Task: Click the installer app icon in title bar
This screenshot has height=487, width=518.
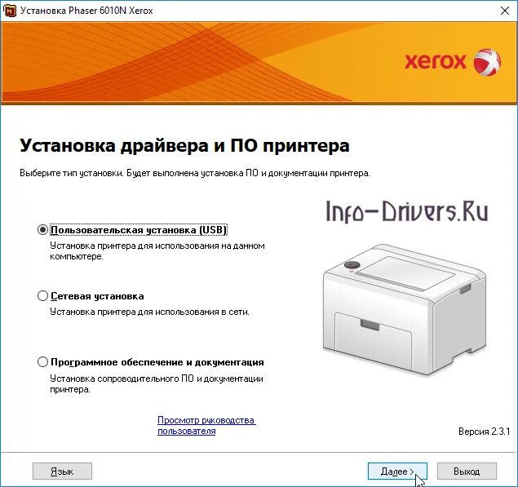Action: click(x=10, y=11)
